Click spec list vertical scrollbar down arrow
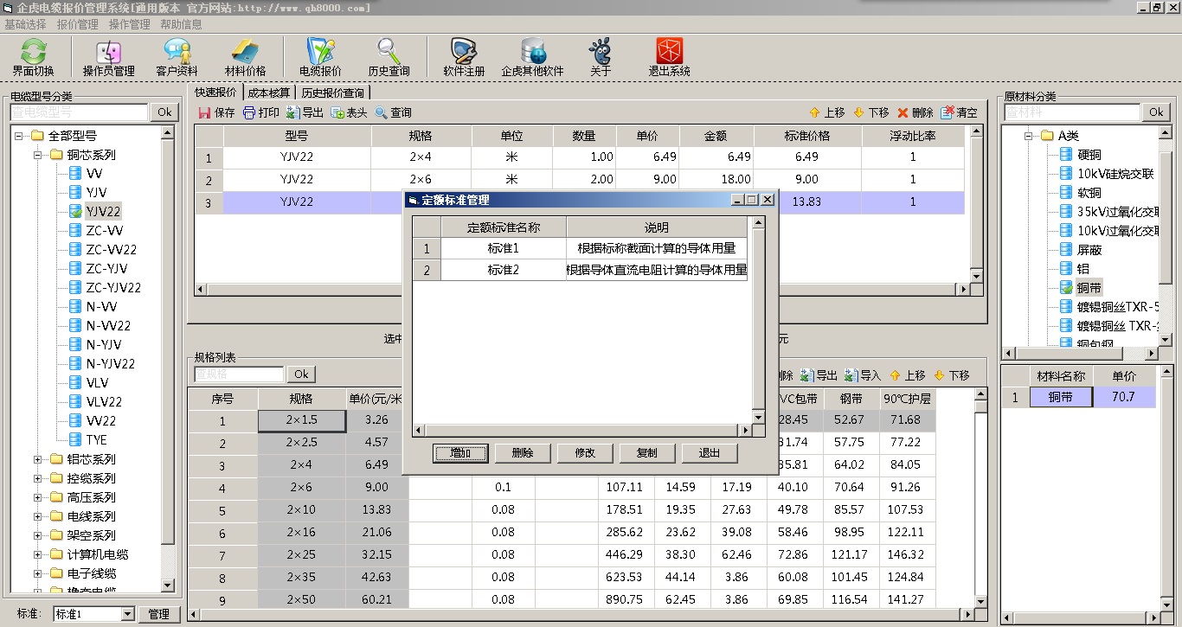The image size is (1182, 627). coord(980,600)
